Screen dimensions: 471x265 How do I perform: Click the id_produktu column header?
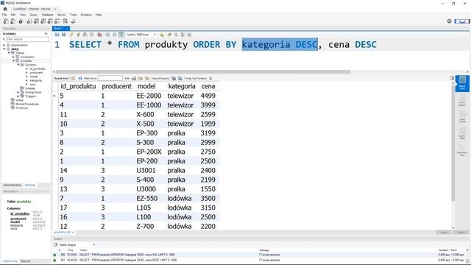tap(78, 86)
